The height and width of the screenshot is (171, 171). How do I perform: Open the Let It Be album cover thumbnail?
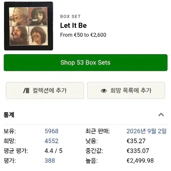point(28,26)
